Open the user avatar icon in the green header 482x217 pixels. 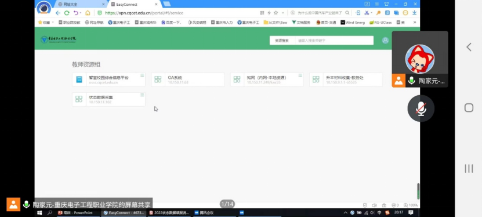click(x=385, y=40)
